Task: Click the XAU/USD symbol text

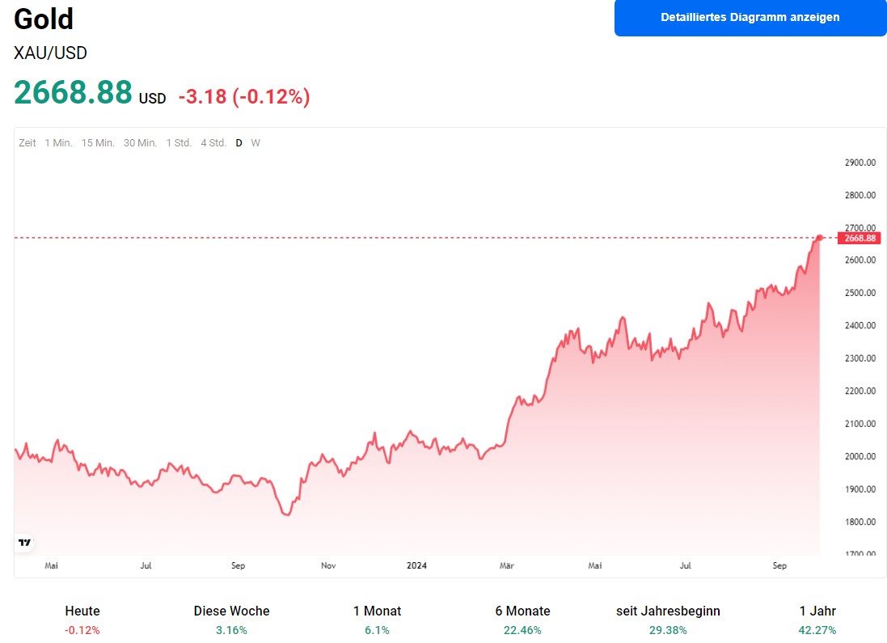Action: tap(50, 53)
